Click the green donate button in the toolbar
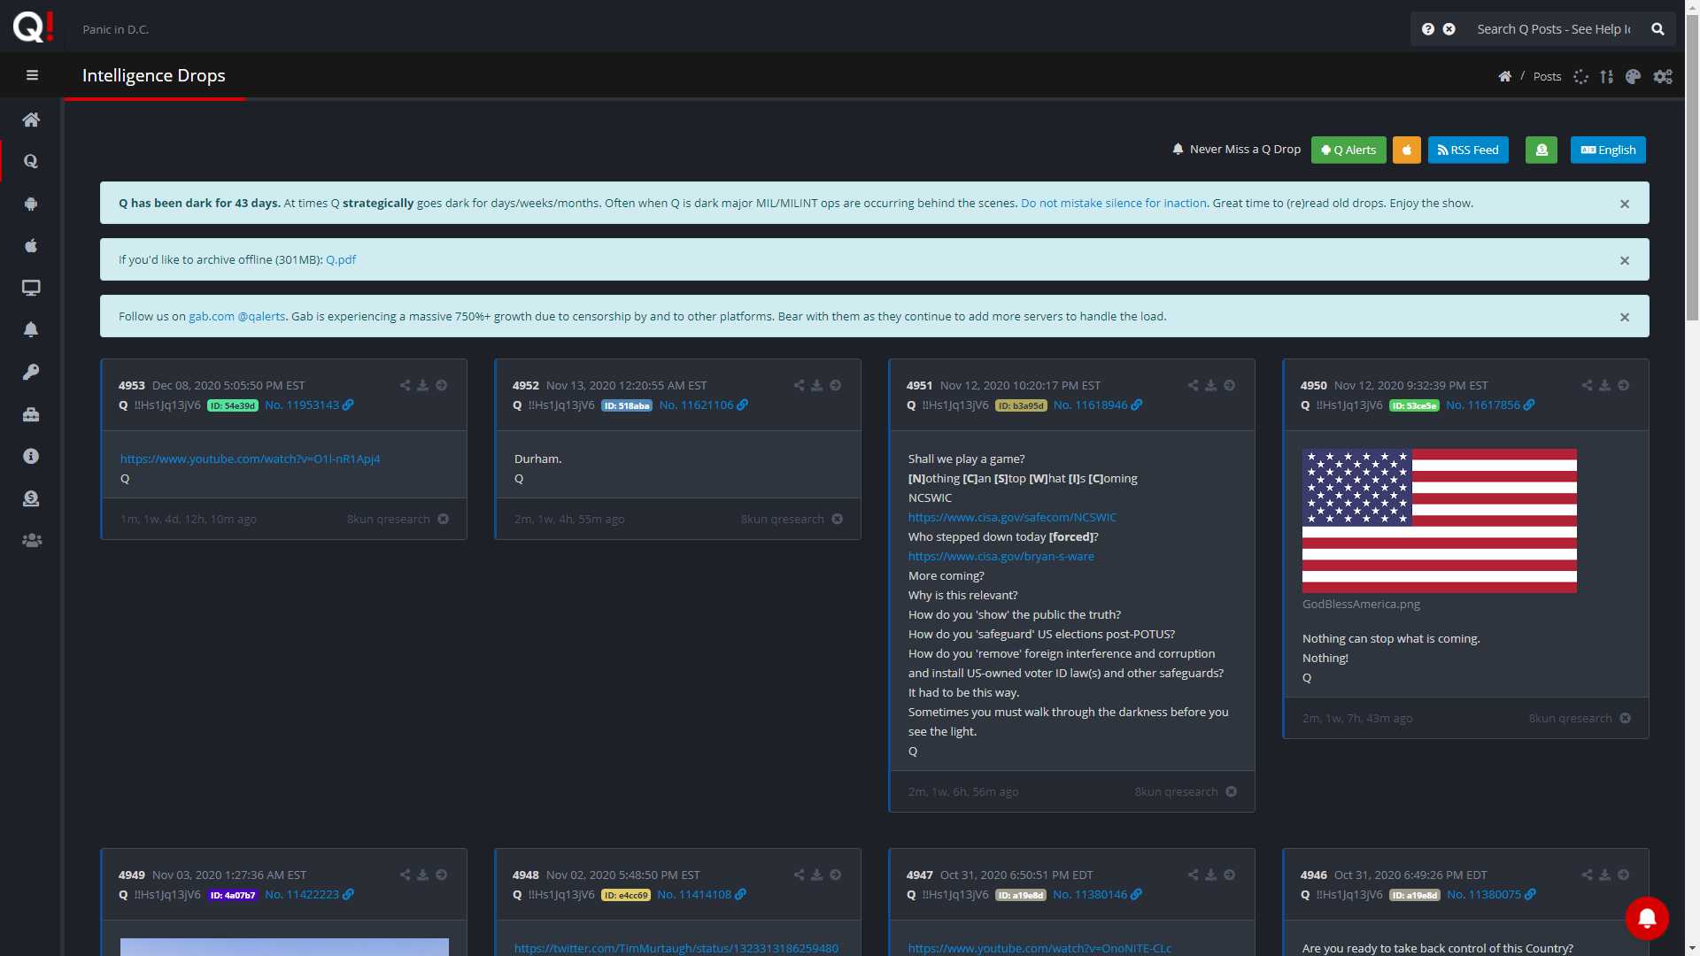 coord(1542,150)
